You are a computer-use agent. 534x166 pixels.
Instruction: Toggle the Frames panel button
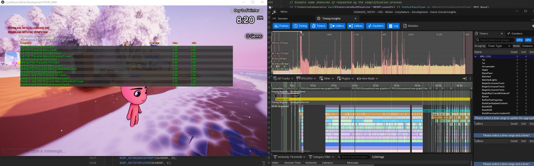[x=281, y=26]
